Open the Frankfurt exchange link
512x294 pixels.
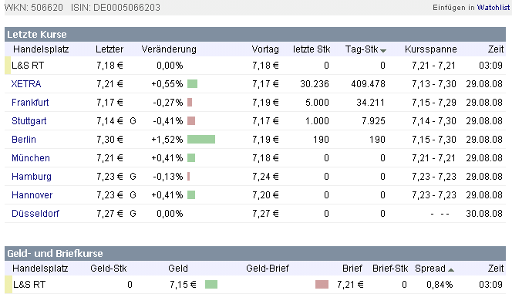coord(30,103)
